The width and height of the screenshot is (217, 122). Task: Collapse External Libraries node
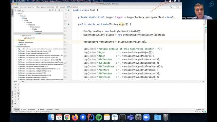click(15, 47)
